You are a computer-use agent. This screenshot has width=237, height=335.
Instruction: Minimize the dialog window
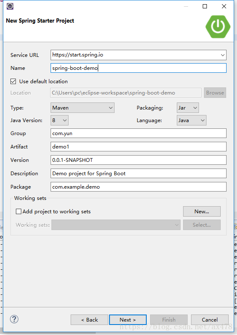[x=186, y=6]
